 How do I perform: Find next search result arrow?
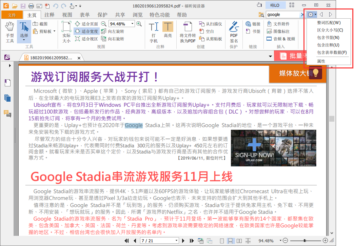(x=330, y=15)
